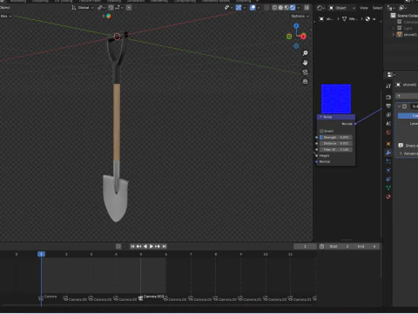This screenshot has height=314, width=418.
Task: Open shading options dropdown arrow
Action: (299, 8)
